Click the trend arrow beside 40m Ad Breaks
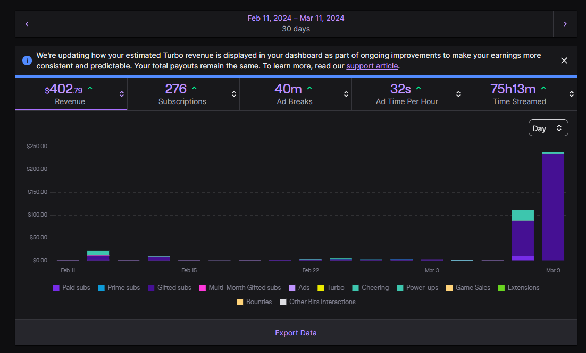586x353 pixels. (309, 88)
